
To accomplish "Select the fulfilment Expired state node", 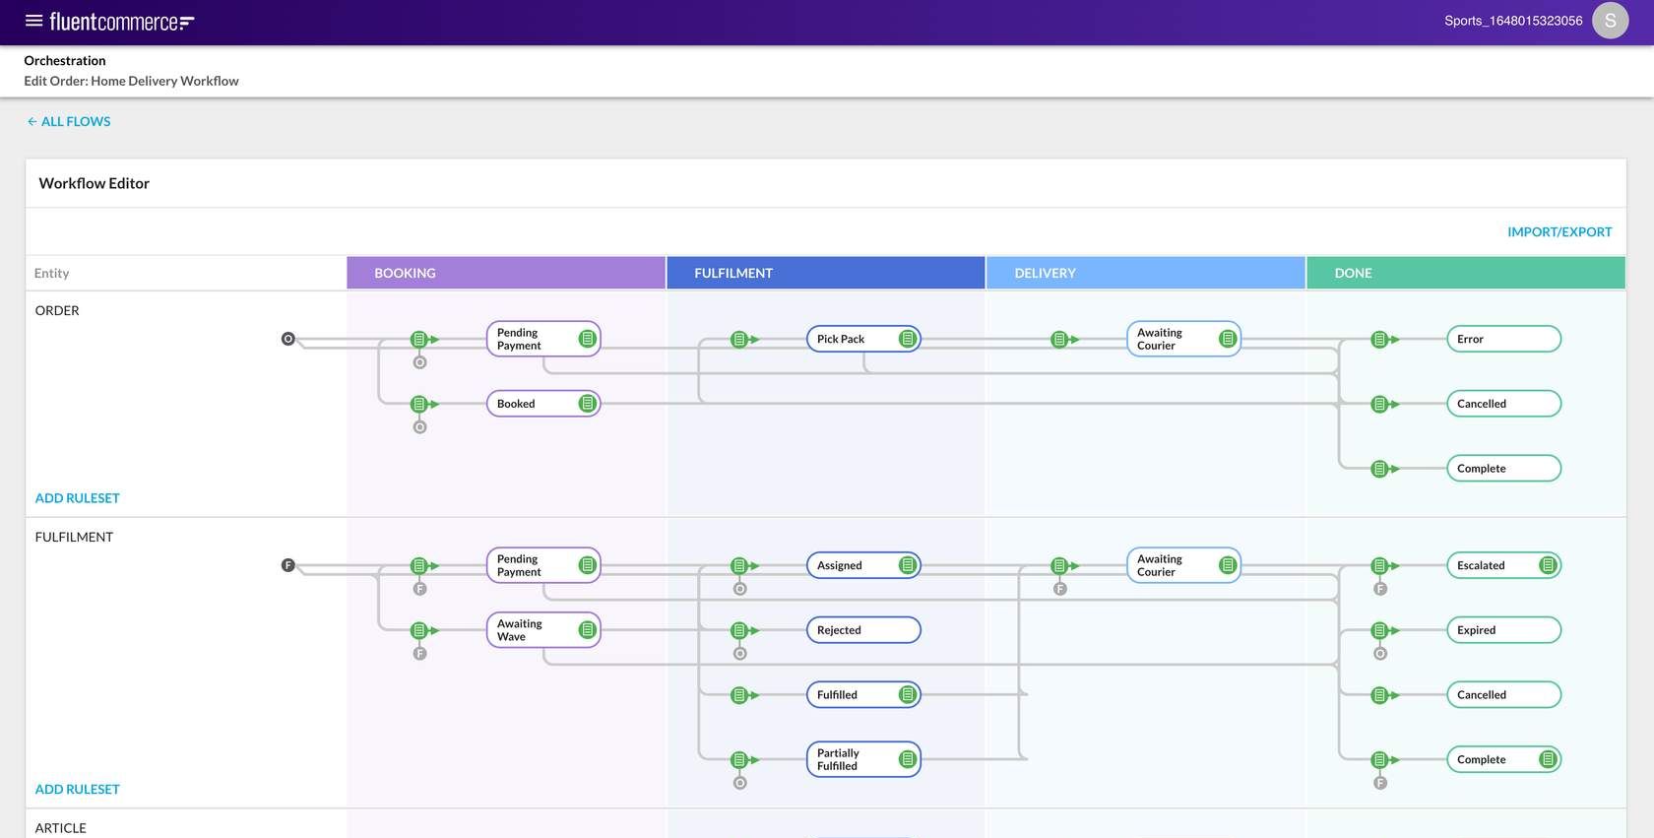I will 1502,630.
